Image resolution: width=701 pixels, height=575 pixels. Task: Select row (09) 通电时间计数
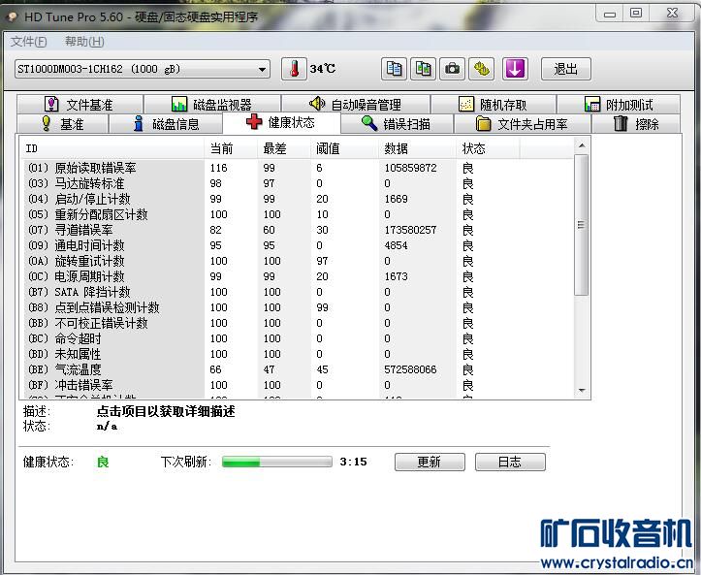[297, 245]
